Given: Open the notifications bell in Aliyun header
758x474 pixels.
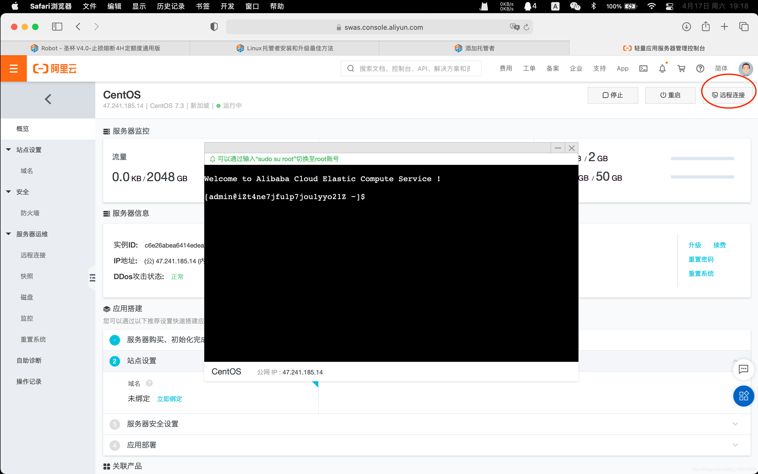Looking at the screenshot, I should click(x=662, y=68).
